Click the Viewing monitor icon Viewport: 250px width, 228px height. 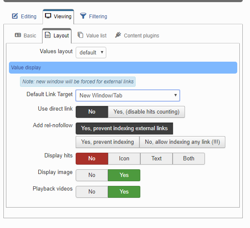point(48,16)
